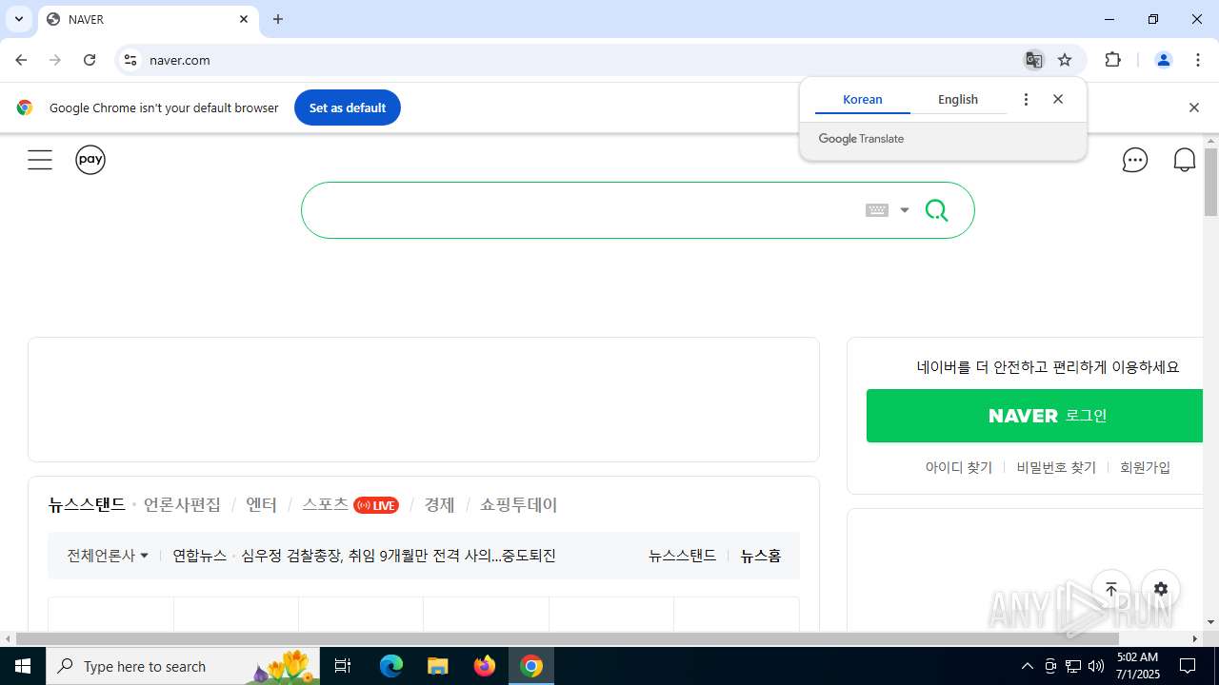This screenshot has width=1219, height=685.
Task: Open the Naver hamburger menu
Action: click(x=40, y=160)
